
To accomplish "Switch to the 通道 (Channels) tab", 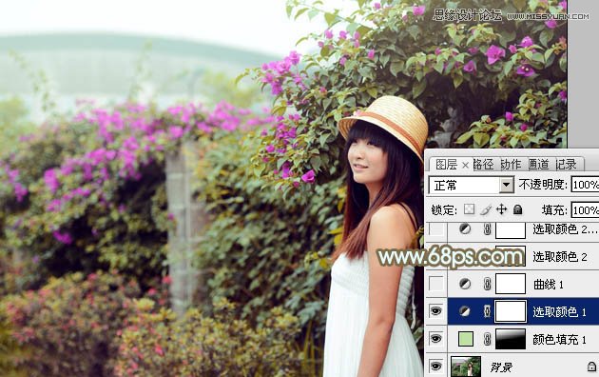I will pyautogui.click(x=538, y=165).
